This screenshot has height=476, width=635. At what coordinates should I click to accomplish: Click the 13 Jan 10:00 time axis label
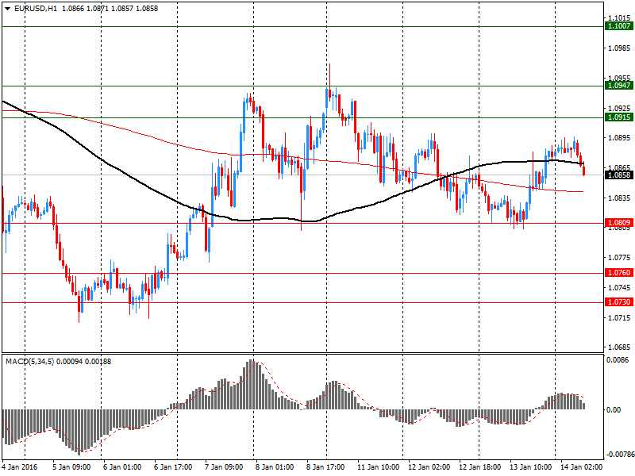[x=531, y=467]
